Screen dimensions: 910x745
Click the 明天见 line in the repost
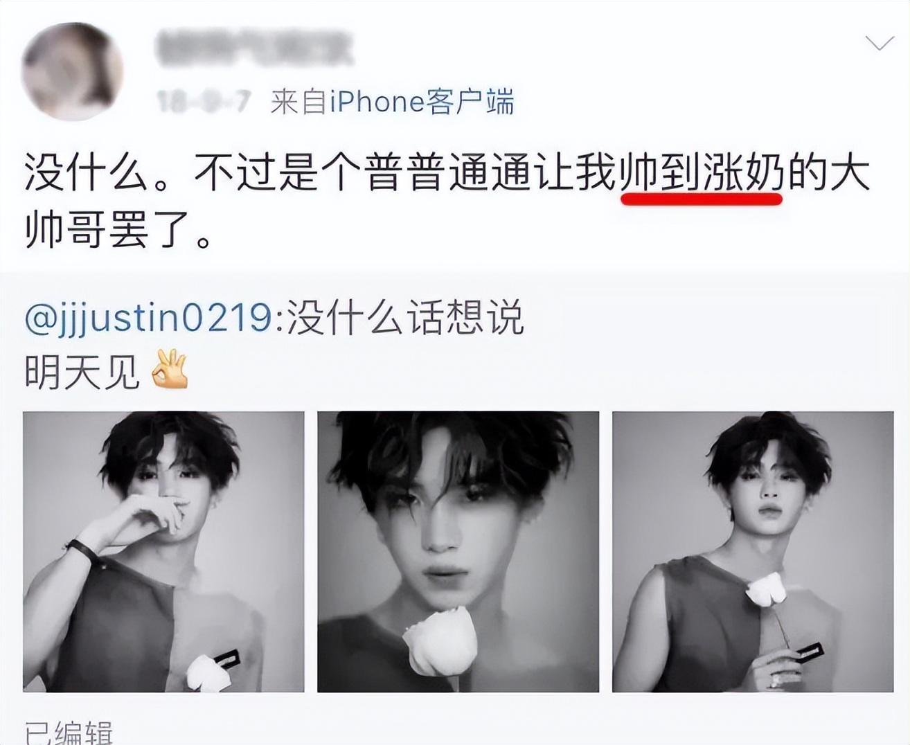tap(82, 372)
